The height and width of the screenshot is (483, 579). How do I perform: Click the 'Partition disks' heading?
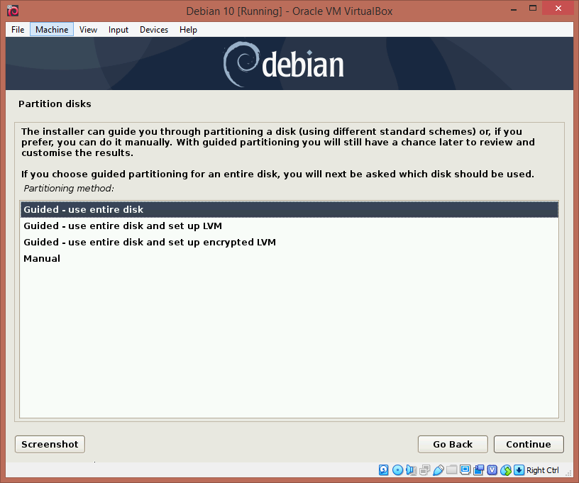tap(55, 104)
